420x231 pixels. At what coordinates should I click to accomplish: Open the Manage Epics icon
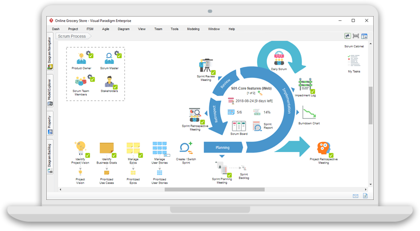133,148
